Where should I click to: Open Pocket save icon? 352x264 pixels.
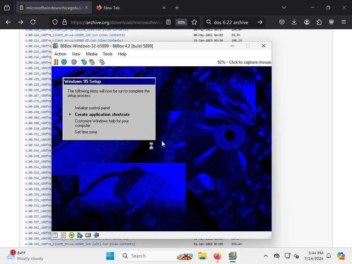(282, 22)
